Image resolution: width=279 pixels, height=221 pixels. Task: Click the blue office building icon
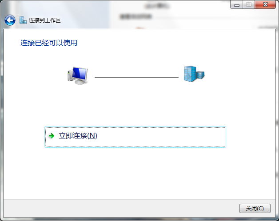click(x=194, y=74)
